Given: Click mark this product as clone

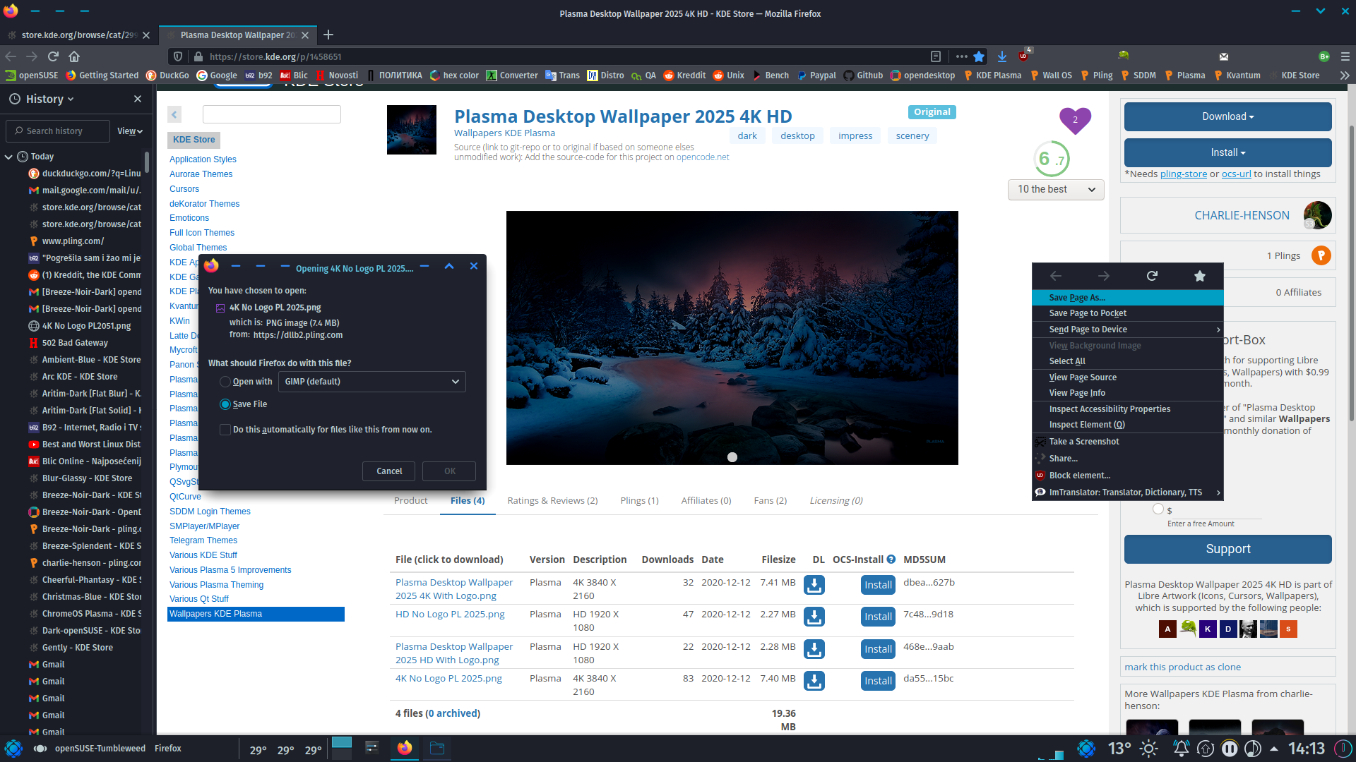Looking at the screenshot, I should click(x=1182, y=667).
